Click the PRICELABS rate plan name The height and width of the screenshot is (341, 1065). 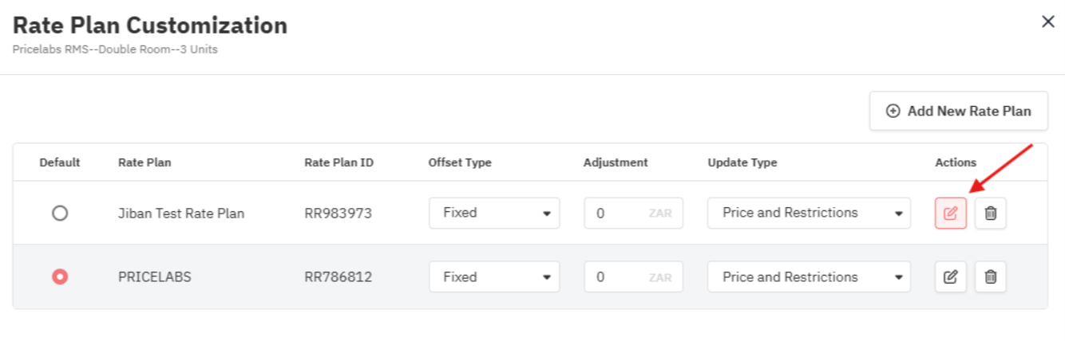click(x=154, y=277)
